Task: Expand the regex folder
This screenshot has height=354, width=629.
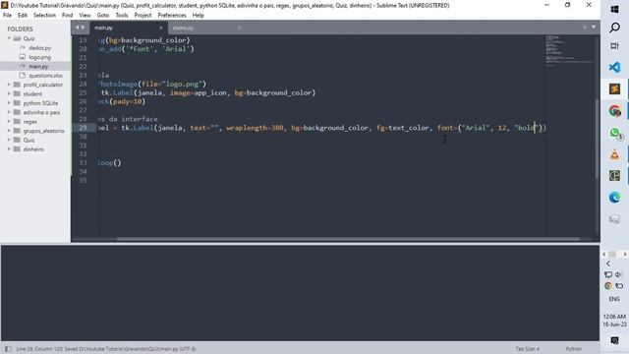Action: pos(9,121)
